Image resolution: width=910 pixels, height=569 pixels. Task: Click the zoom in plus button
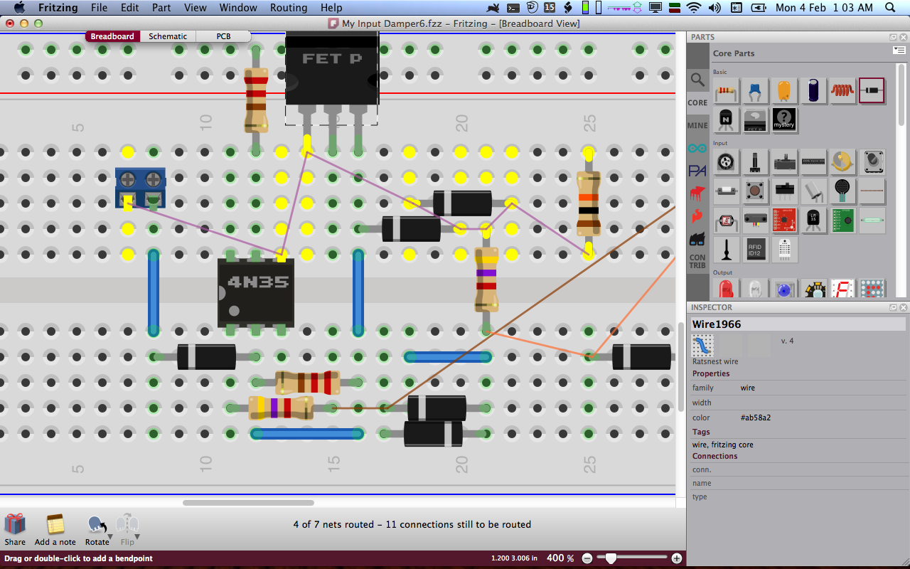click(677, 558)
